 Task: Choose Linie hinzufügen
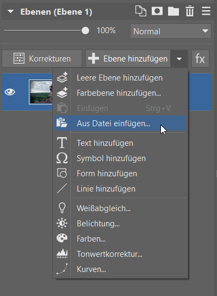tap(120, 189)
